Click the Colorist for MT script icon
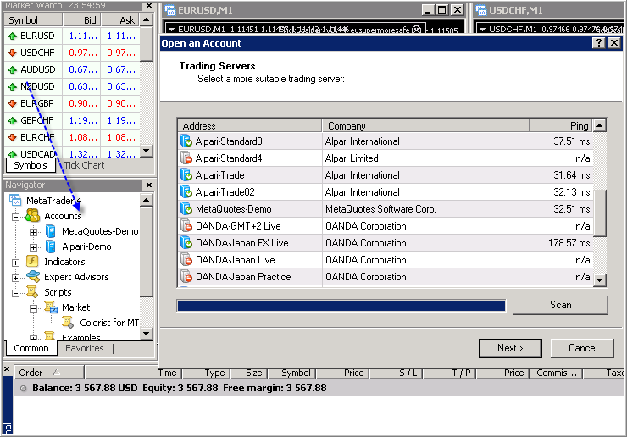Screen dimensions: 627x437 pos(68,323)
